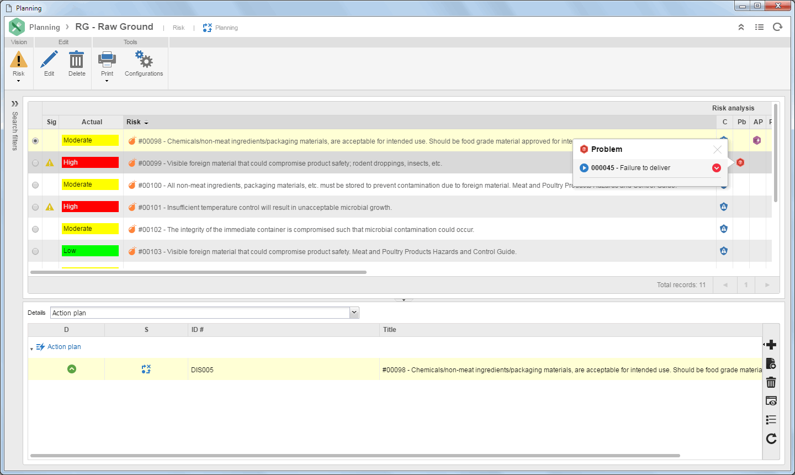
Task: Click the collapse-up double chevron icon
Action: click(x=741, y=27)
